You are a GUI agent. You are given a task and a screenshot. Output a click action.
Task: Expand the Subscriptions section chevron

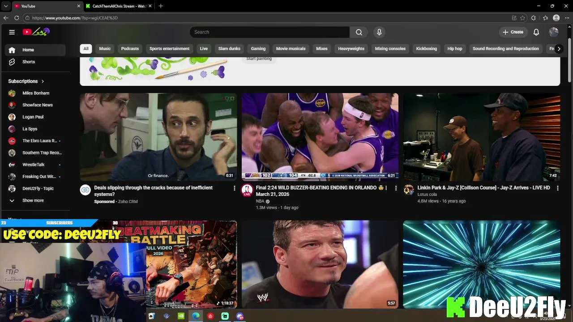coord(43,81)
